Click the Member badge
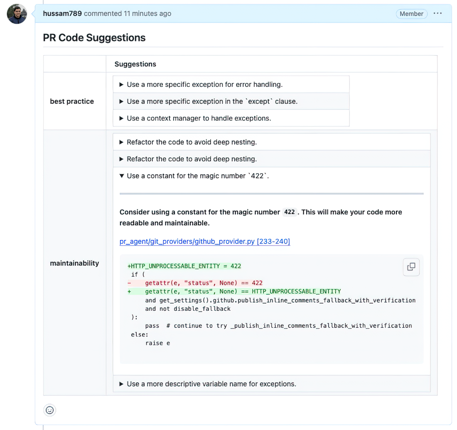 411,14
